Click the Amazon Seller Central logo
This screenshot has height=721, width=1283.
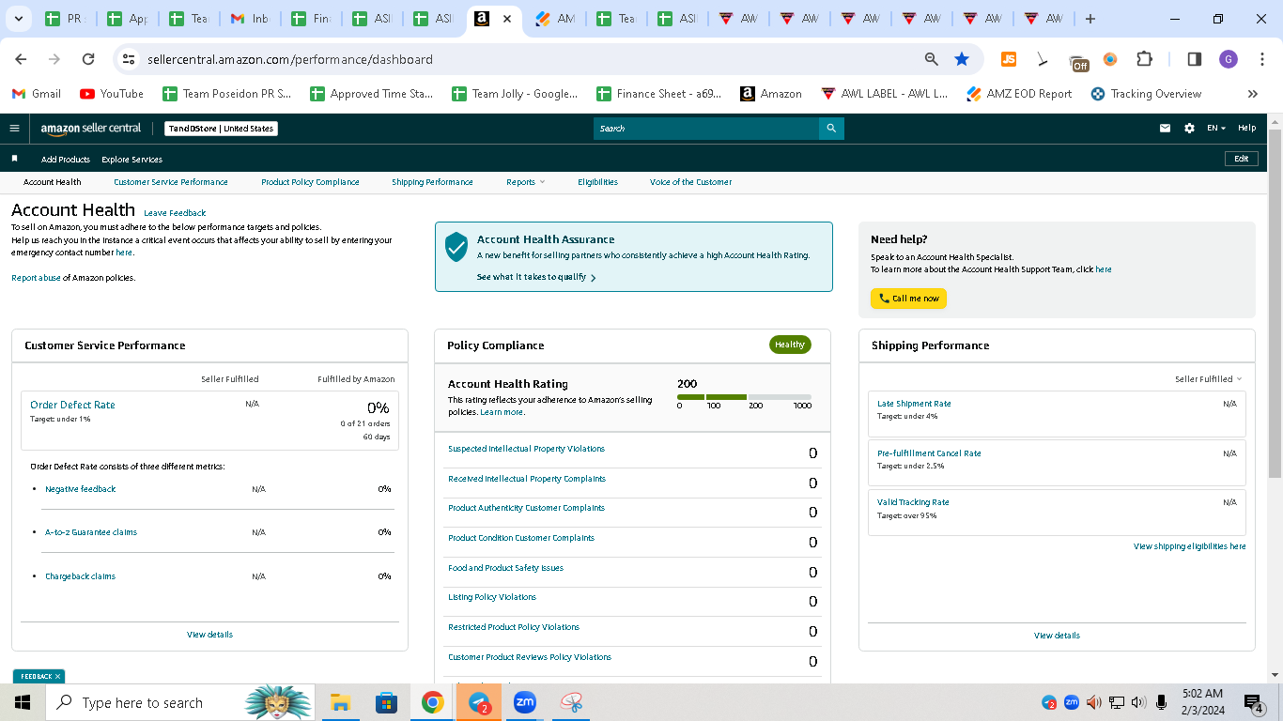91,128
